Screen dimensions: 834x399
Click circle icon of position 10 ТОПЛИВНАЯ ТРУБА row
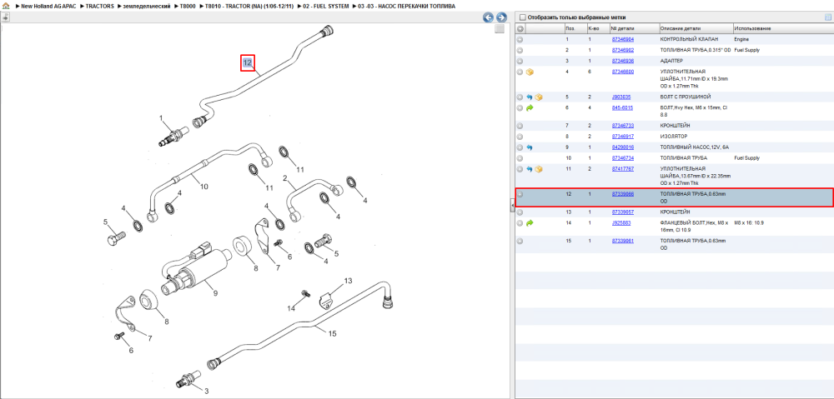pyautogui.click(x=520, y=157)
